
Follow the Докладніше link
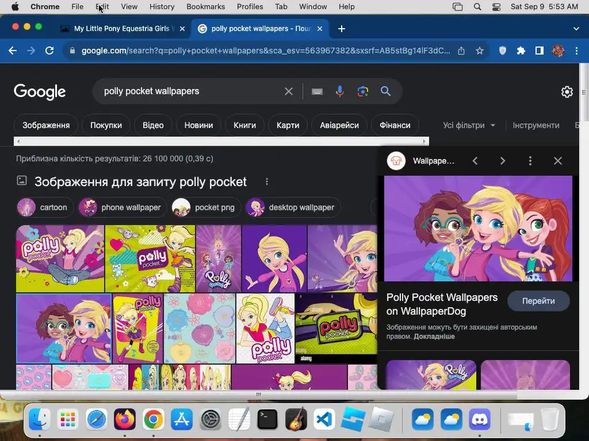pos(434,336)
